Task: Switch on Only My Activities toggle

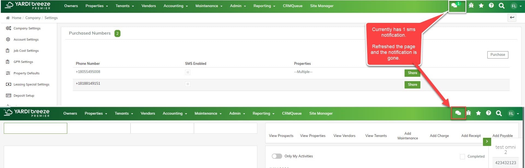Action: pos(277,156)
